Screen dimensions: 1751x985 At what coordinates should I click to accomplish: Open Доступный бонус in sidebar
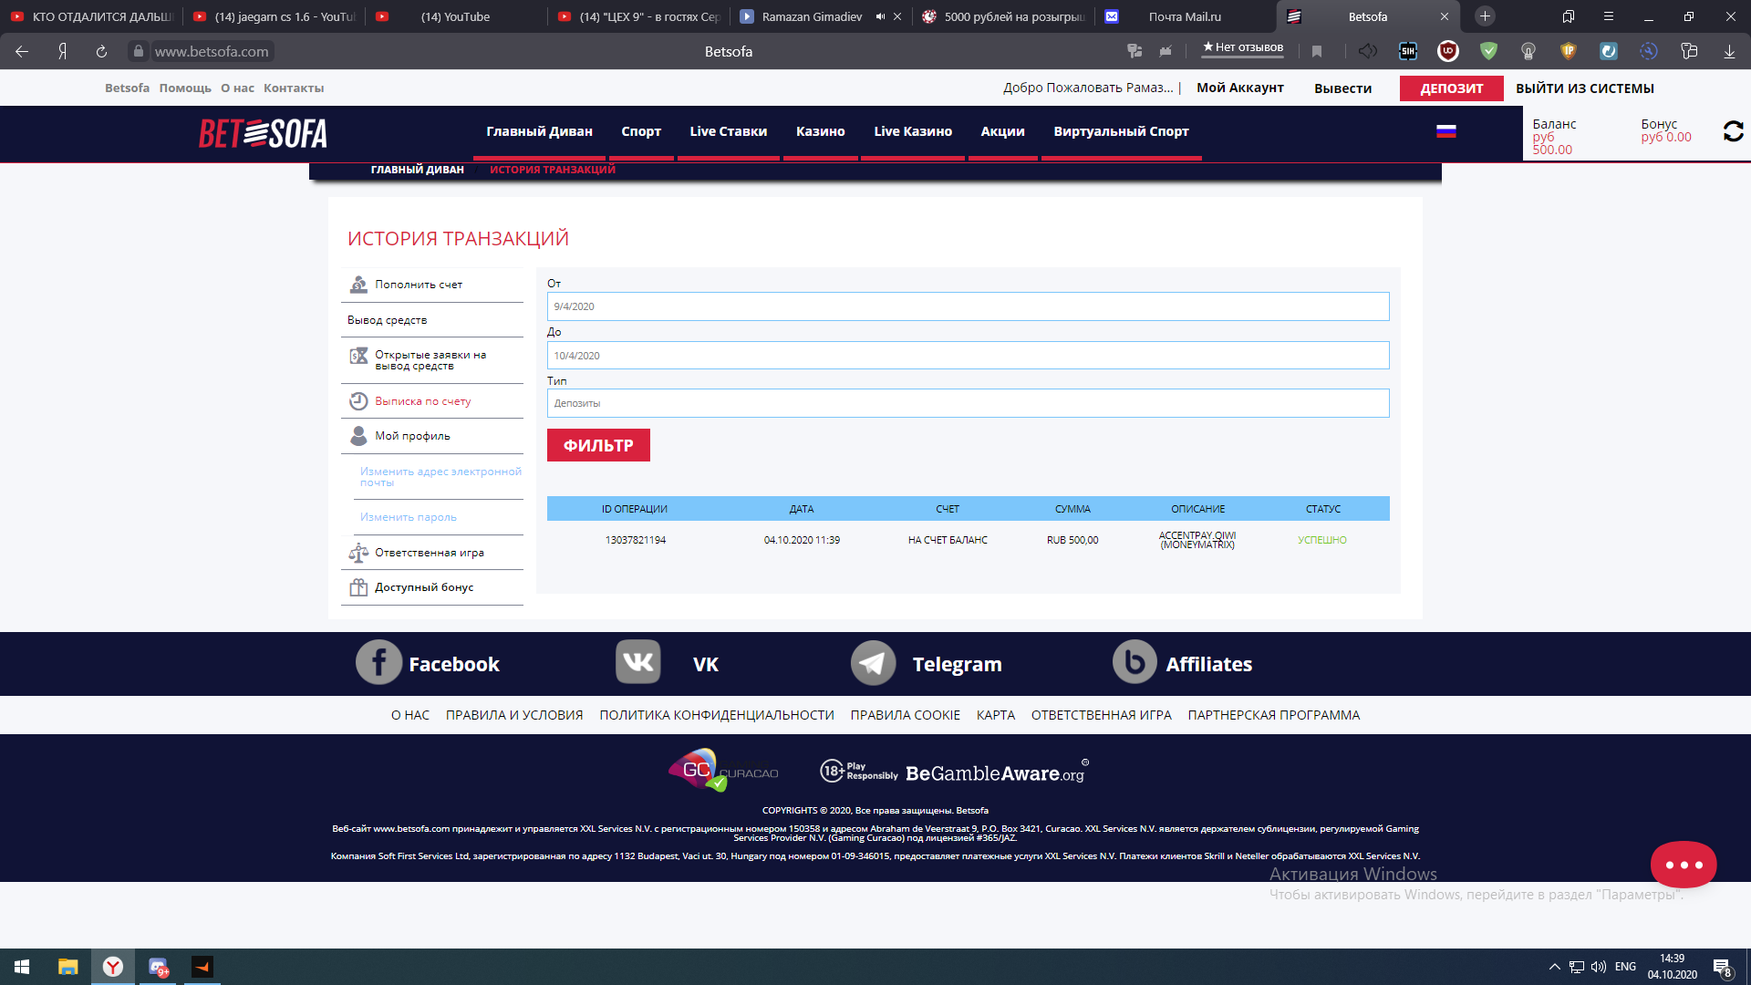(423, 587)
